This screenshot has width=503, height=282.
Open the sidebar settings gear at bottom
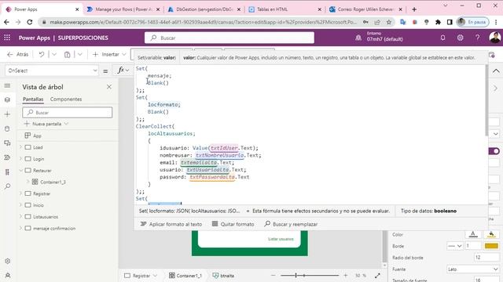[x=7, y=261]
